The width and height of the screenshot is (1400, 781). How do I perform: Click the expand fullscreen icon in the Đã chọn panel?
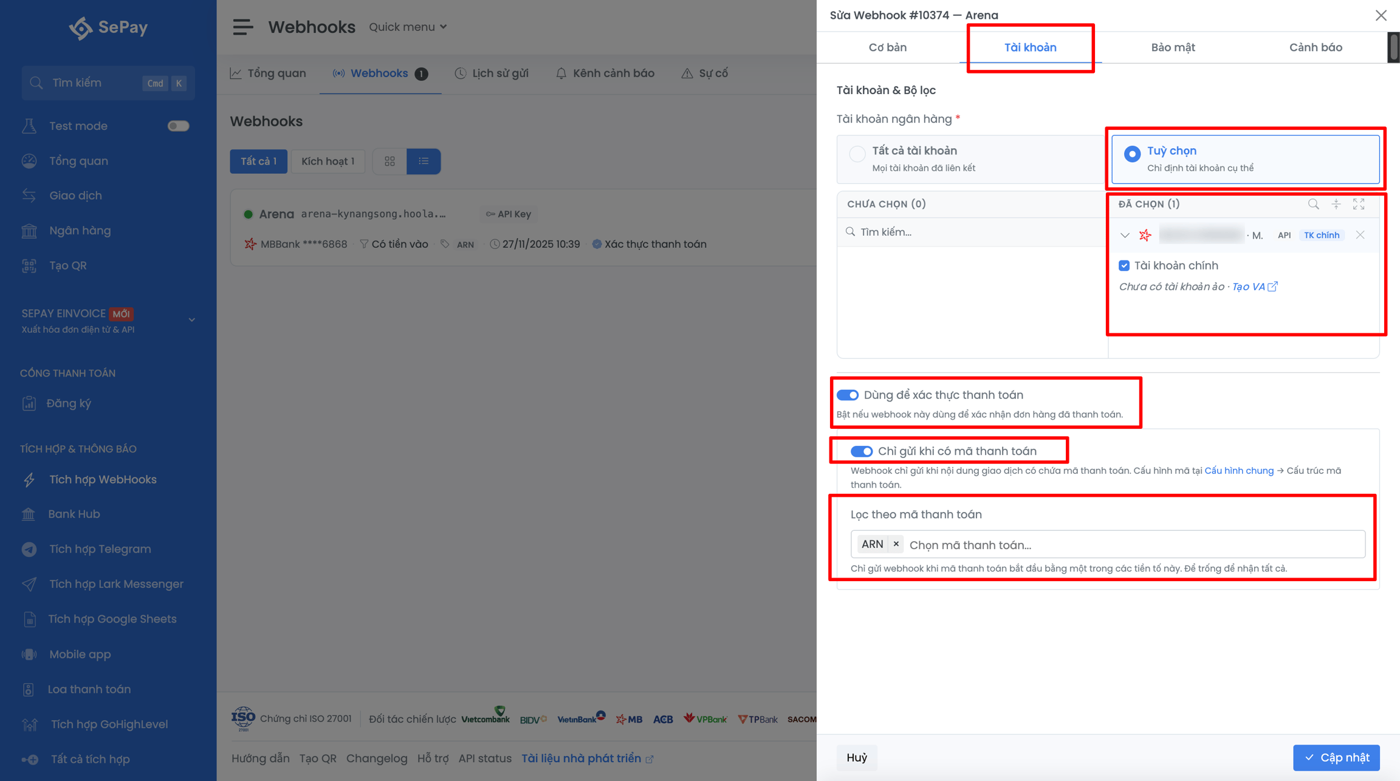click(x=1359, y=204)
